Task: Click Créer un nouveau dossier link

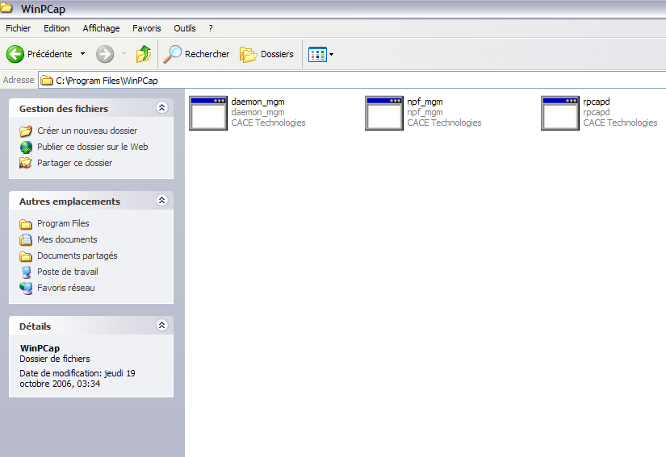Action: pos(87,131)
